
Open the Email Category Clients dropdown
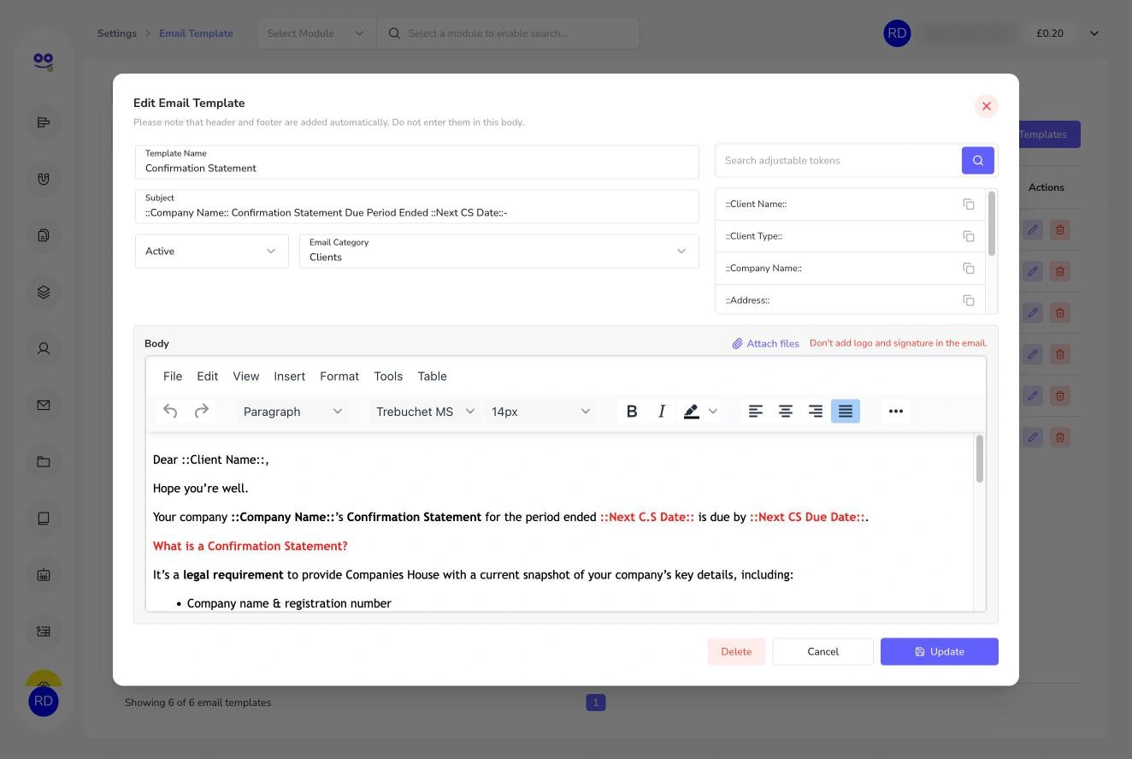point(499,251)
